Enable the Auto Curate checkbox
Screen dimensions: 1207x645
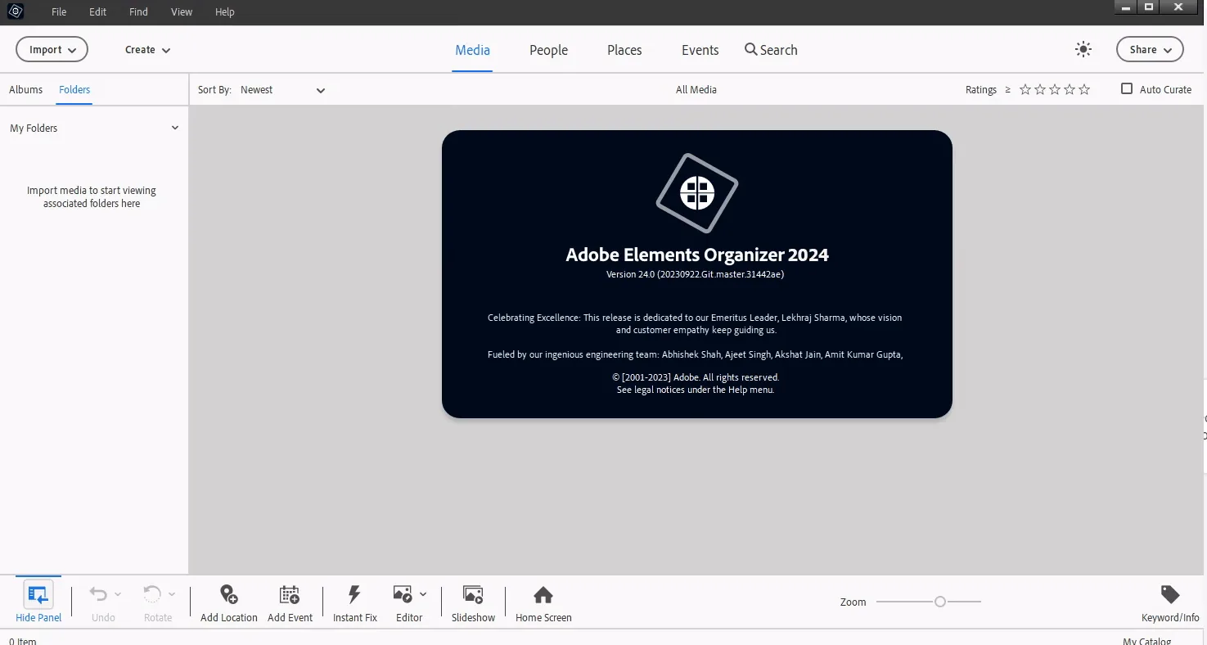tap(1127, 88)
